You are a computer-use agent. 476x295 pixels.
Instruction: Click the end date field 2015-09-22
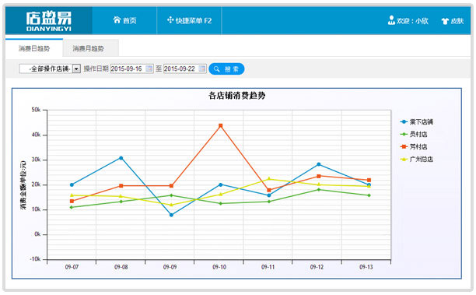point(185,68)
